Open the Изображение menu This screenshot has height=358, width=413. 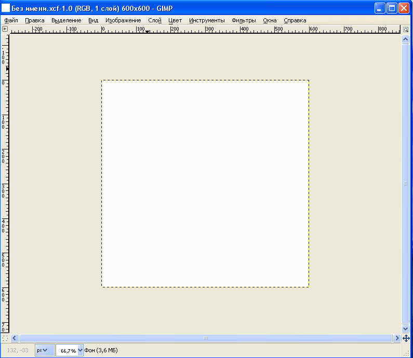pos(123,20)
